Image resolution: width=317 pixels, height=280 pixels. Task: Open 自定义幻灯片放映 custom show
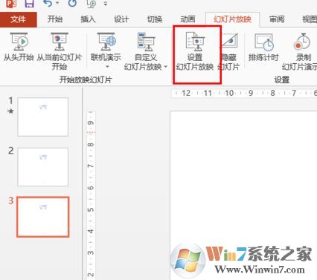(x=146, y=51)
